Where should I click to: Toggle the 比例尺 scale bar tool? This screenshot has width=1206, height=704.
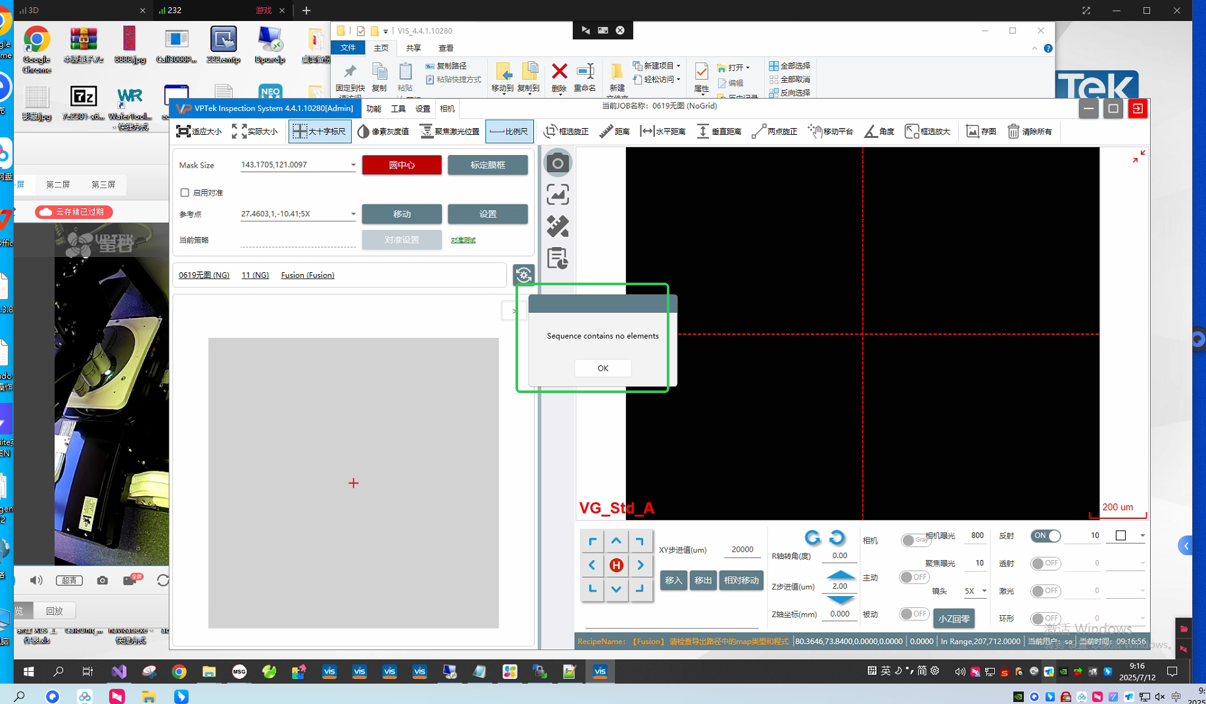(509, 131)
